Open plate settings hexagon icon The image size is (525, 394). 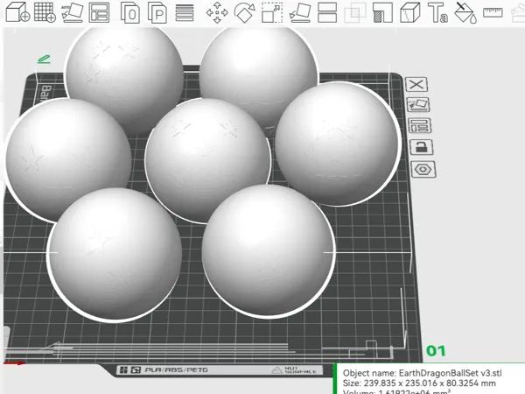pyautogui.click(x=423, y=169)
